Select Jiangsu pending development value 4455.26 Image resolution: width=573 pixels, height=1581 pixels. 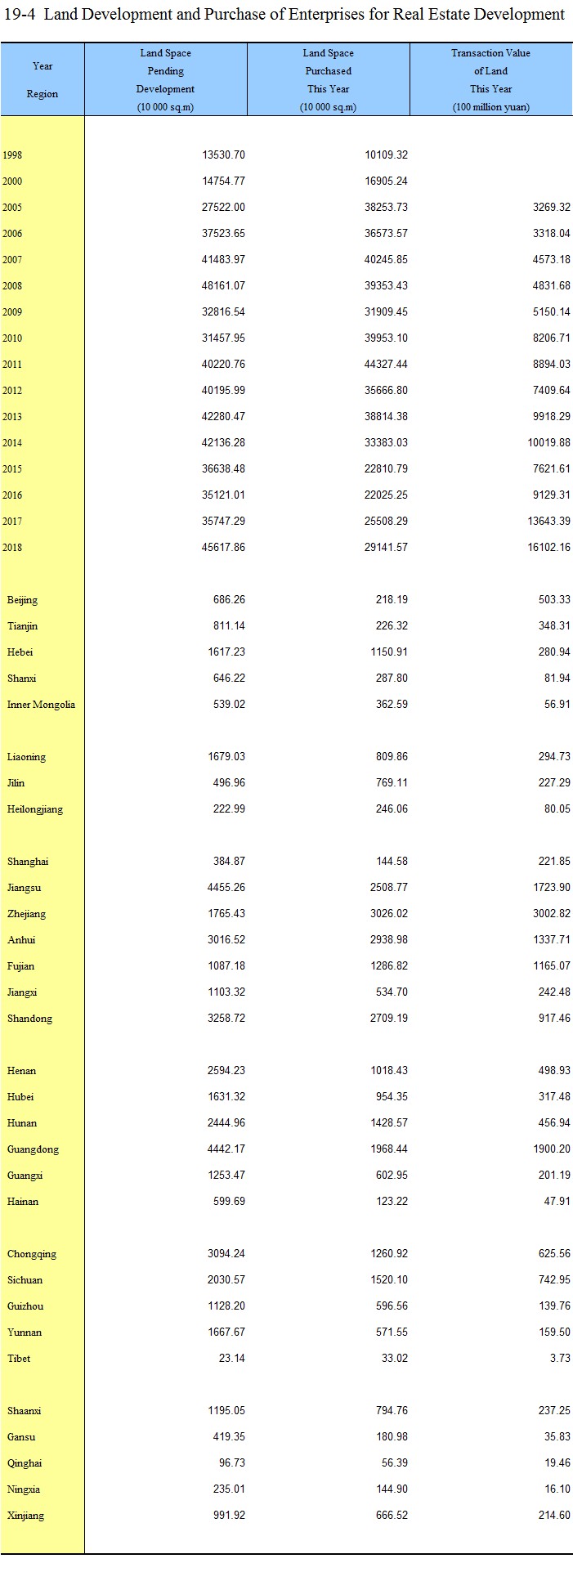pyautogui.click(x=226, y=887)
